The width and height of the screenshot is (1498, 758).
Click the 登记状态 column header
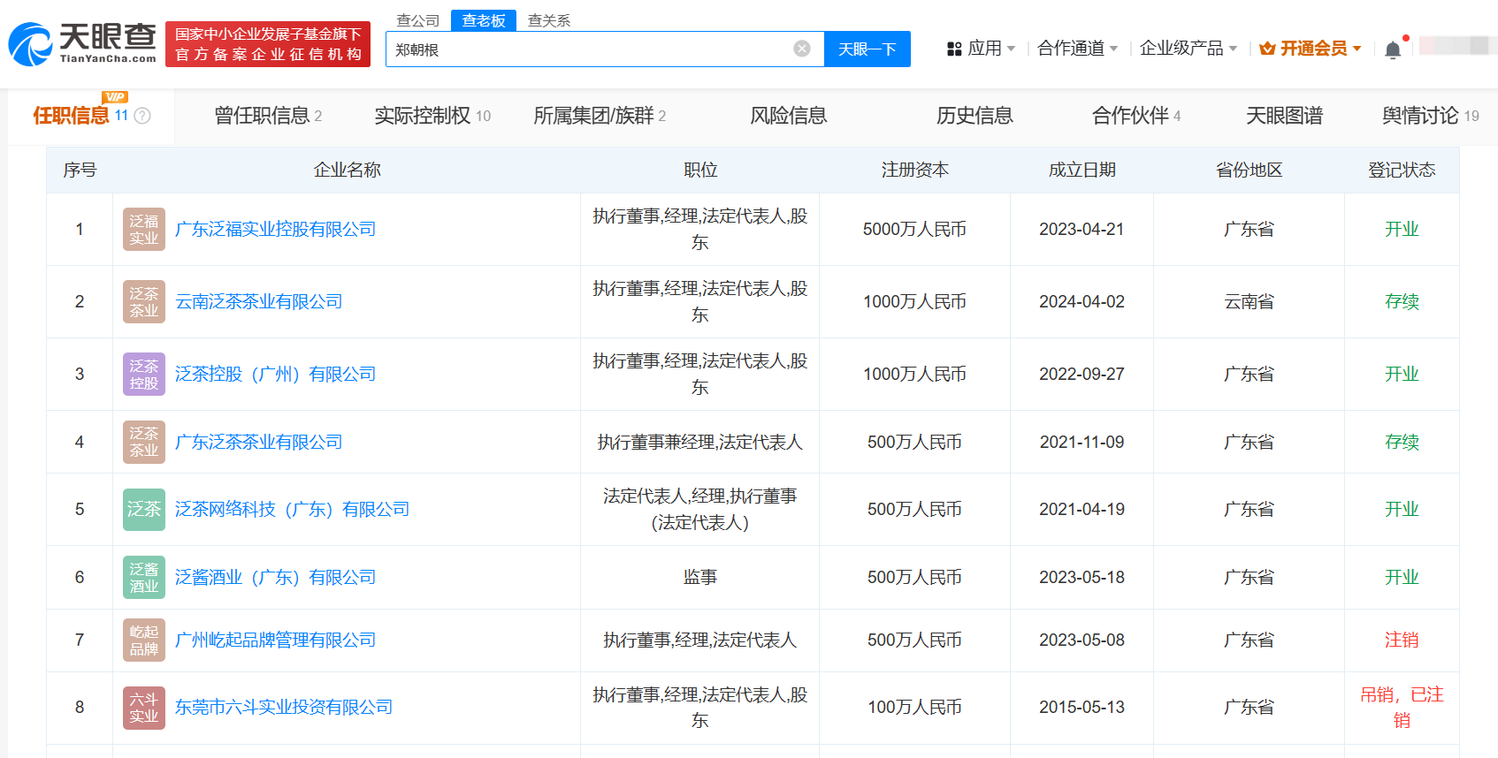click(x=1402, y=171)
